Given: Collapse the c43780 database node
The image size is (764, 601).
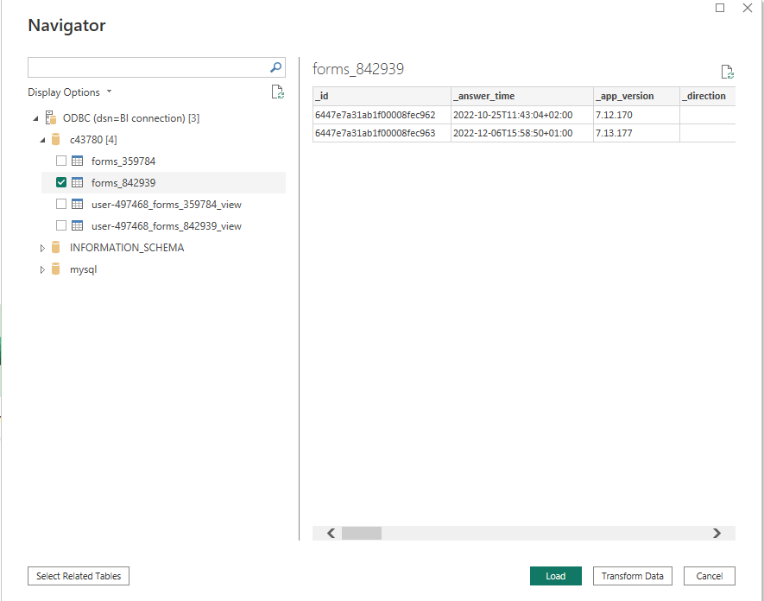Looking at the screenshot, I should click(42, 140).
